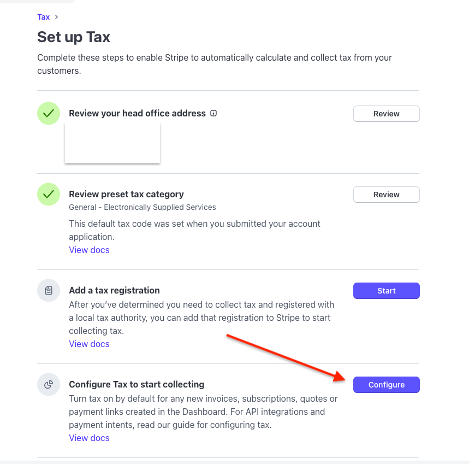Click the Add a tax registration title
This screenshot has width=469, height=464.
[x=114, y=290]
